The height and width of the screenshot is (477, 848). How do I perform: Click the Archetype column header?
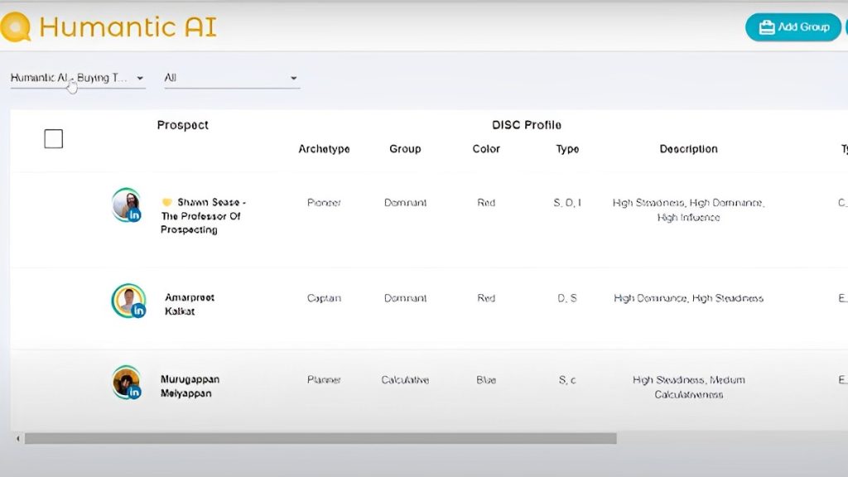coord(324,149)
